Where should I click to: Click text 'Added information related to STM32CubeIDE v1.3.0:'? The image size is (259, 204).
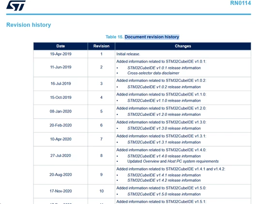coord(161,122)
